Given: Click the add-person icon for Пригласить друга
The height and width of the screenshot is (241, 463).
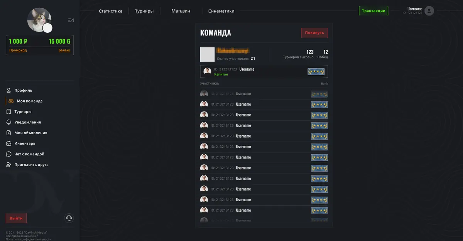Looking at the screenshot, I should click(x=8, y=165).
